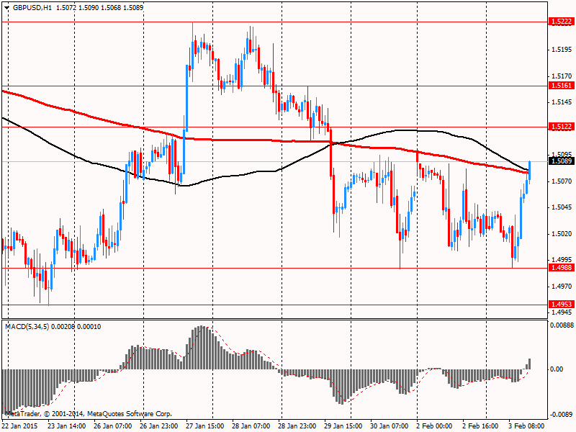Click the 0.00 MACD scale value

[x=557, y=369]
